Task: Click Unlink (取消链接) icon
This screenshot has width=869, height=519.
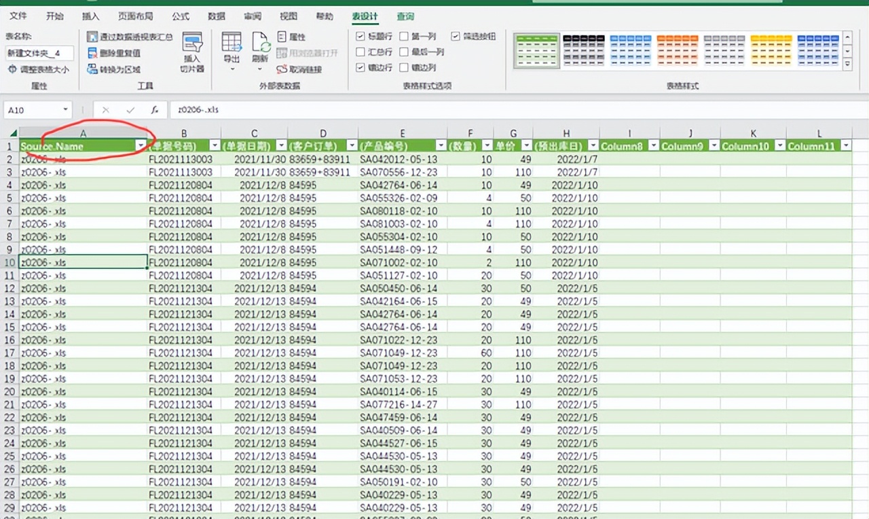Action: [x=282, y=69]
